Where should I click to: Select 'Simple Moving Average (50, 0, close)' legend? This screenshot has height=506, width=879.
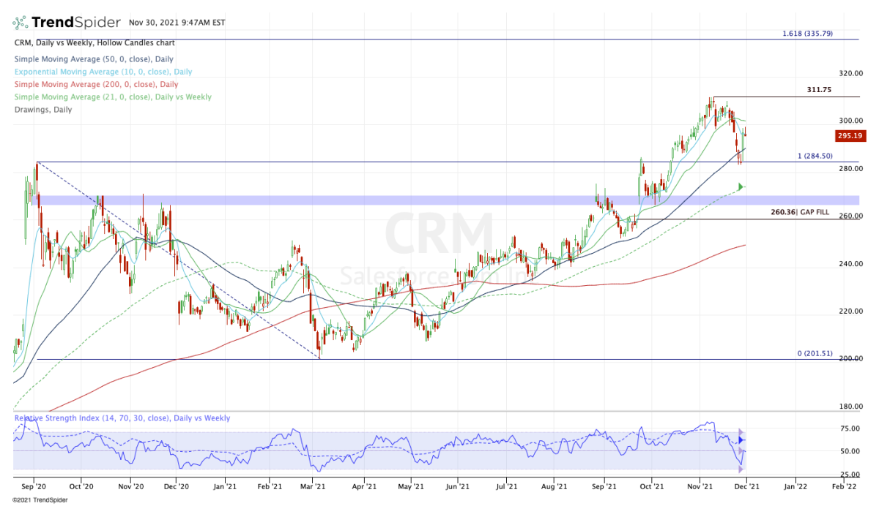[x=93, y=59]
